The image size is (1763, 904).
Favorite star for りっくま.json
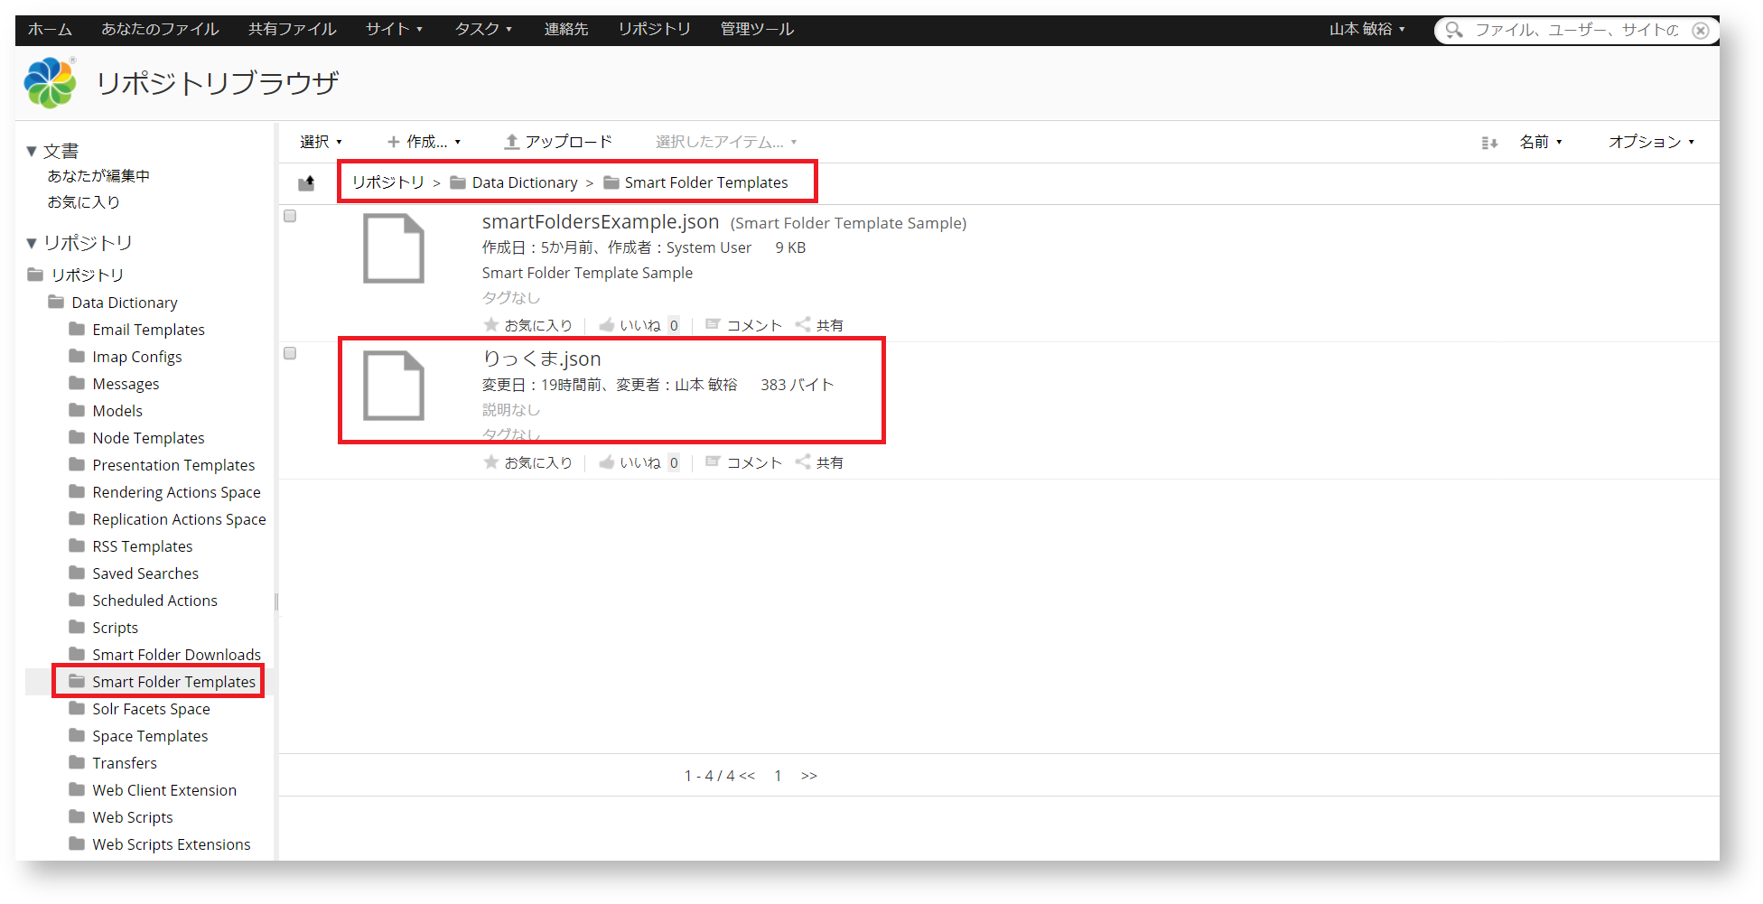point(491,461)
